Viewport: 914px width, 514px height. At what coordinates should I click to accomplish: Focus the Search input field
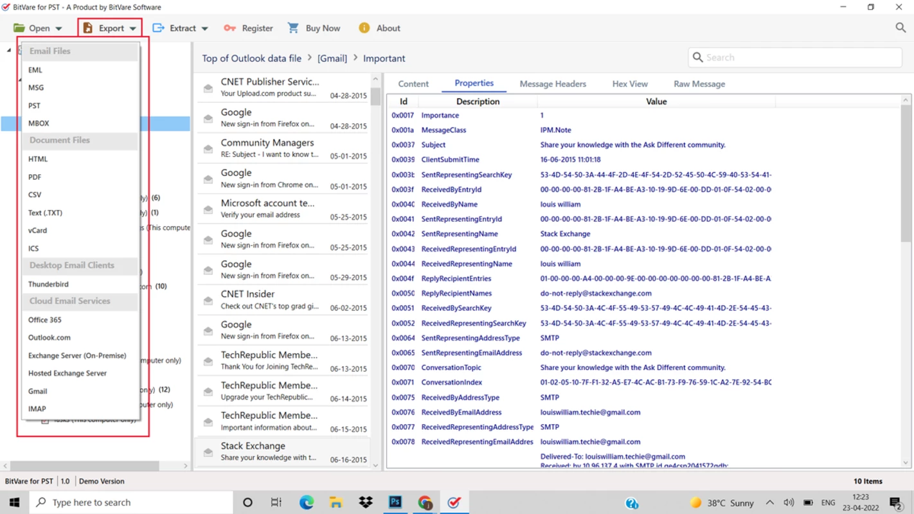(x=795, y=57)
